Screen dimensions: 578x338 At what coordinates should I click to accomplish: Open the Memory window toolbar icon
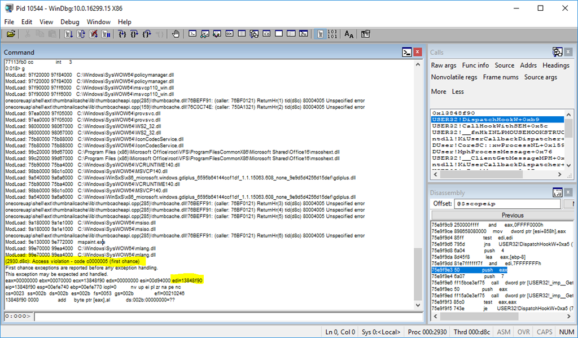[242, 34]
